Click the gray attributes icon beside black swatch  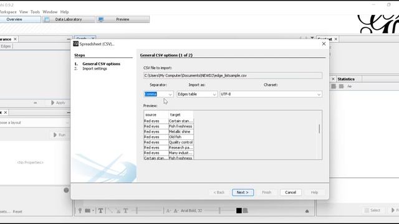245,210
